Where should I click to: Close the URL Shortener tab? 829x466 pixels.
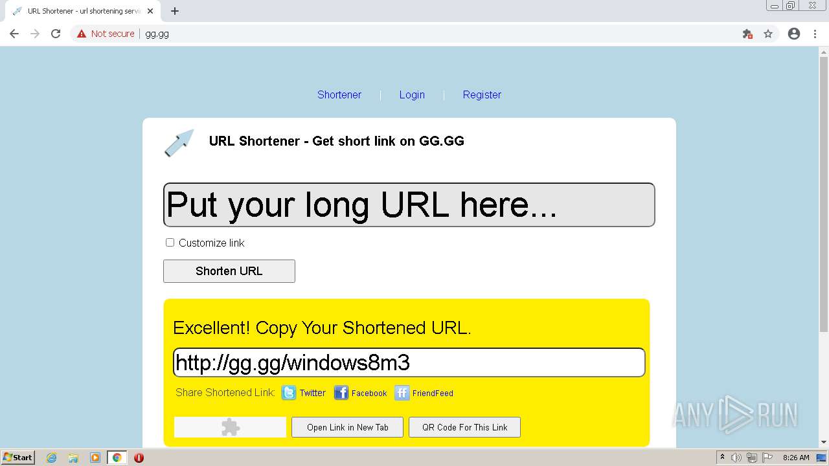click(x=150, y=11)
